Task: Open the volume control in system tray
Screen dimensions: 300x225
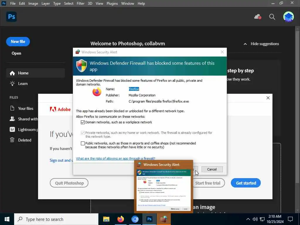Action: [x=255, y=219]
